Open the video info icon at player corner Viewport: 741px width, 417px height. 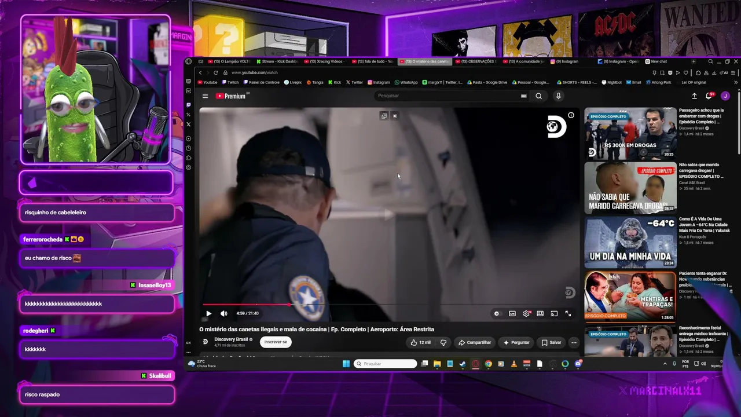point(571,115)
